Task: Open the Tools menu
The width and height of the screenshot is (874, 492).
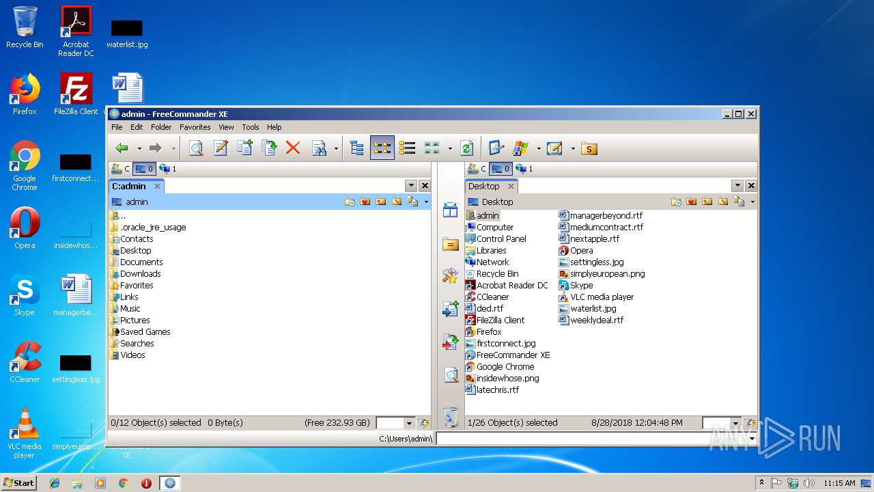Action: [251, 127]
